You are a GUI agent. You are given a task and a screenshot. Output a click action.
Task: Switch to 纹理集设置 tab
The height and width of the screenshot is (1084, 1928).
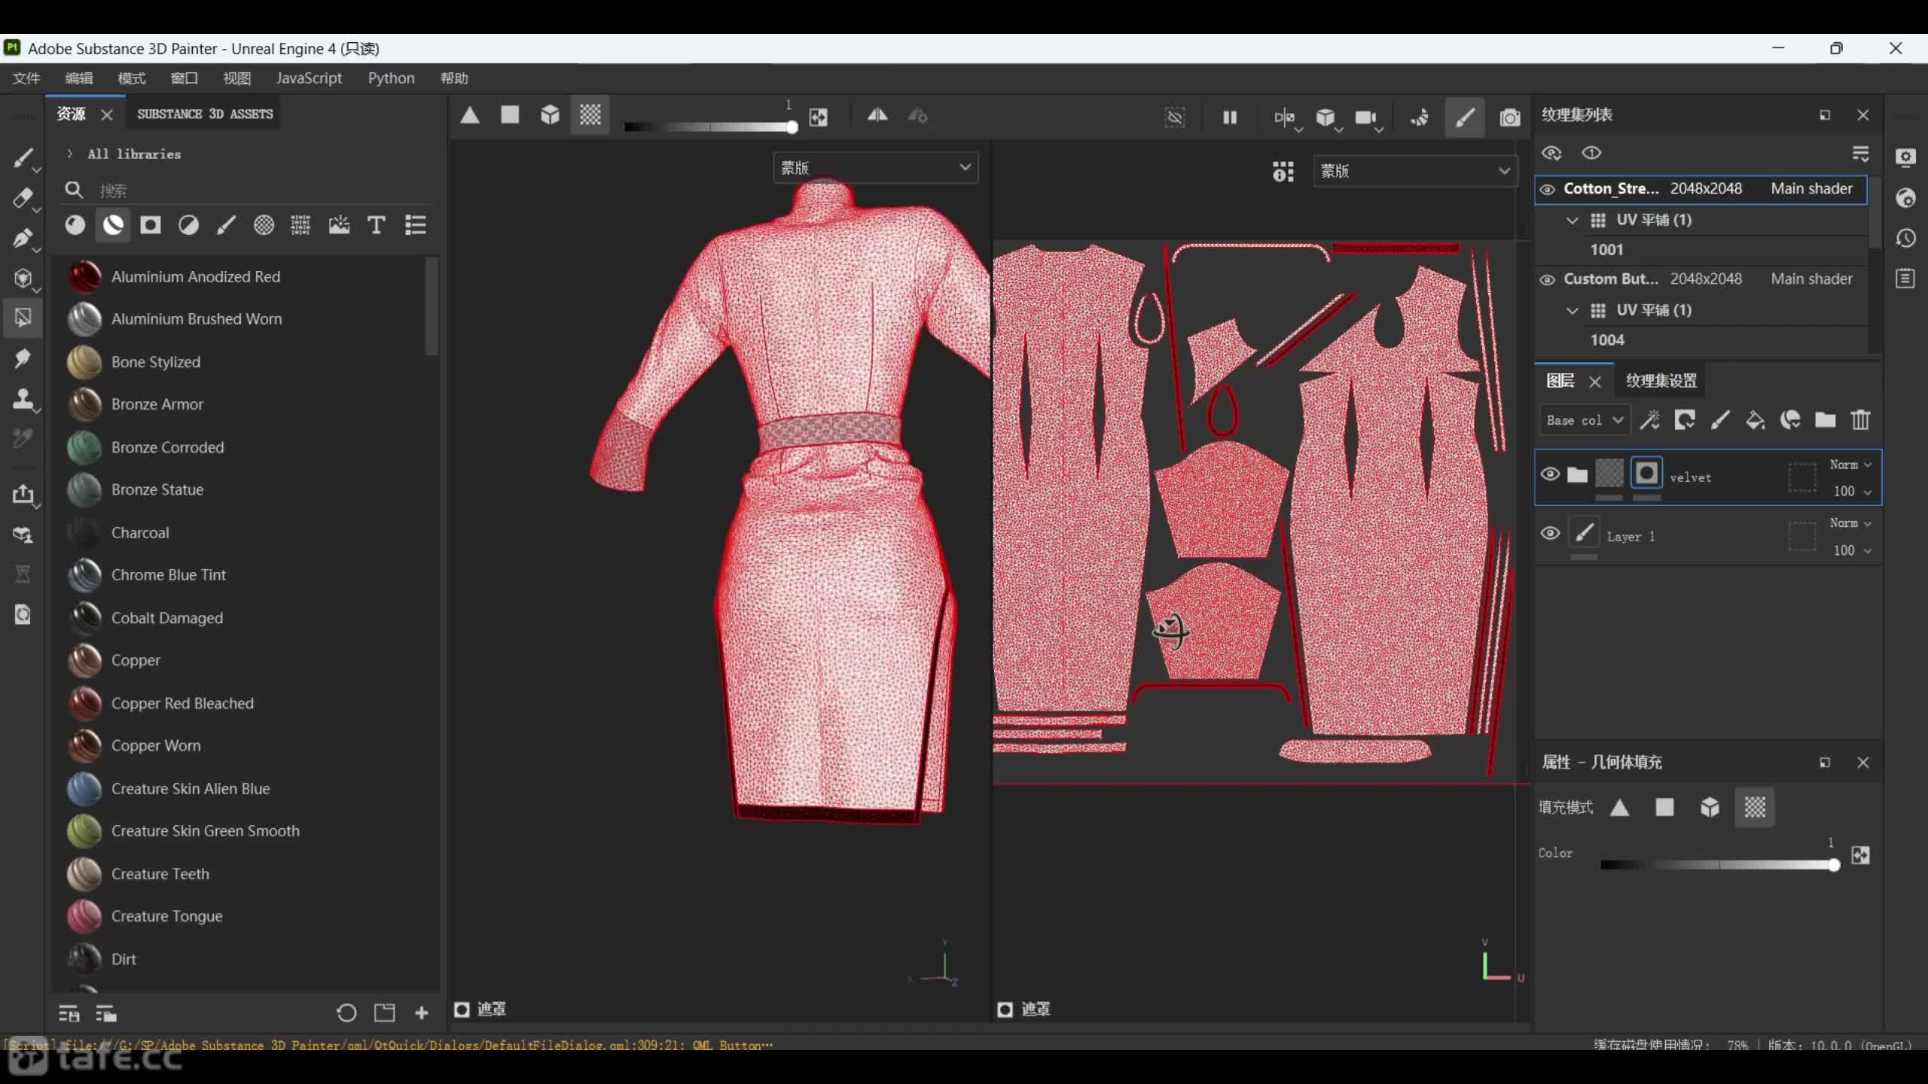tap(1661, 381)
